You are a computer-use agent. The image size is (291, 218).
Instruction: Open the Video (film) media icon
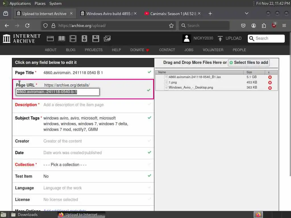(x=73, y=39)
